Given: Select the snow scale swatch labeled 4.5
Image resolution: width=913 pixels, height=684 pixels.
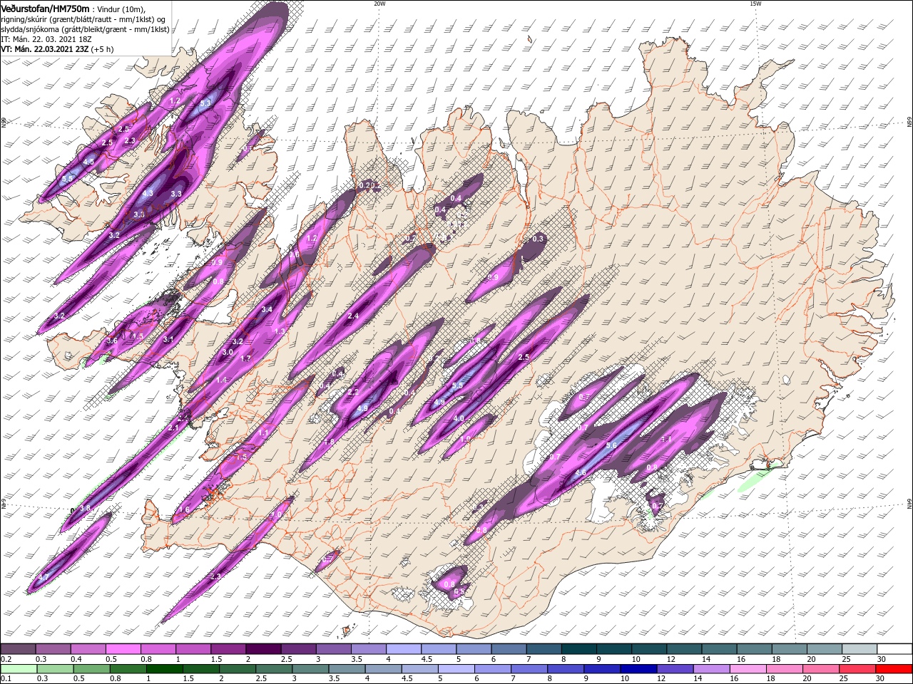Looking at the screenshot, I should click(x=438, y=649).
